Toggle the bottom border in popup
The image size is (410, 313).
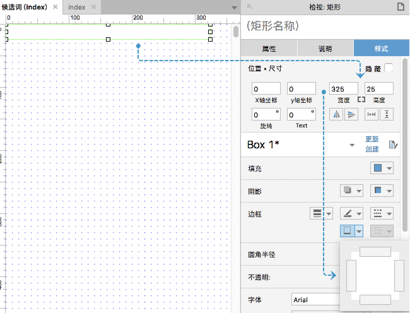click(375, 300)
